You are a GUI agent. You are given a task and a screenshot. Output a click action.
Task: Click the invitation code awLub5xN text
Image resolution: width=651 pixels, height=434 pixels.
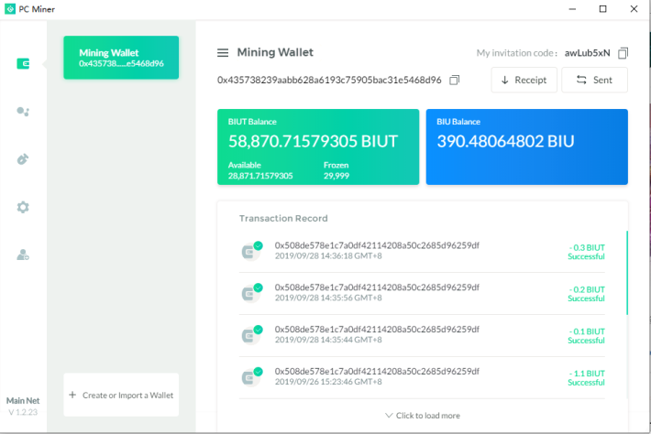pos(587,53)
